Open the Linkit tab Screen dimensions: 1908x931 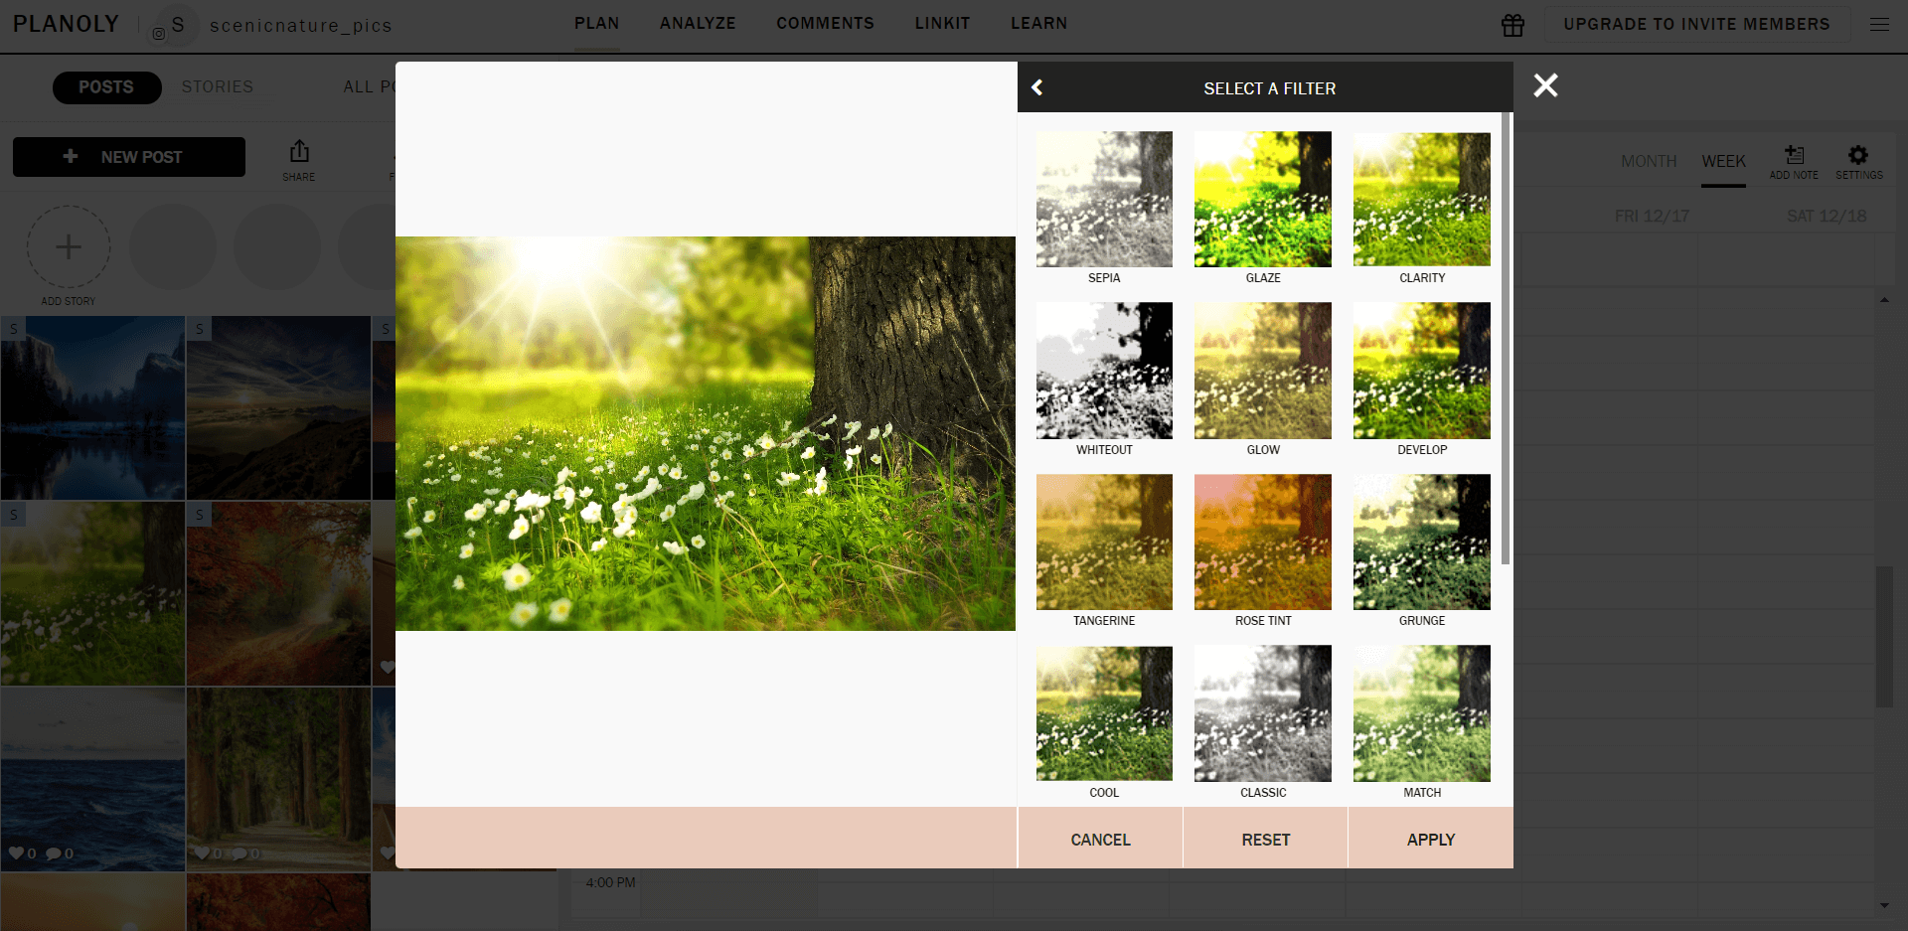(942, 23)
